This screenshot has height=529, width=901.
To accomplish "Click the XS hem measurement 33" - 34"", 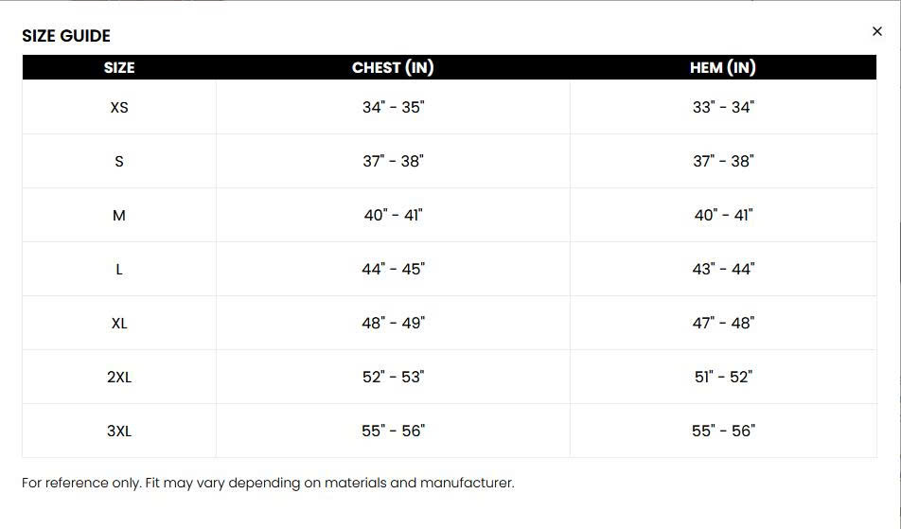I will [x=723, y=108].
